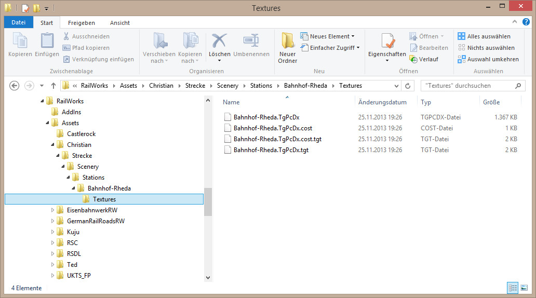Click the Löschen delete icon
The image size is (536, 298).
tap(219, 40)
